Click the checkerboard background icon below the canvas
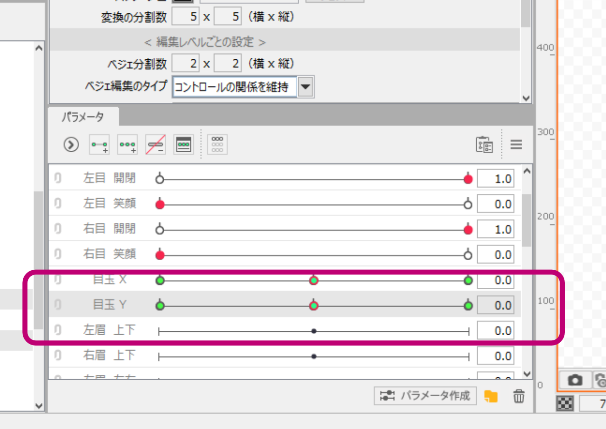Image resolution: width=606 pixels, height=429 pixels. [x=565, y=404]
